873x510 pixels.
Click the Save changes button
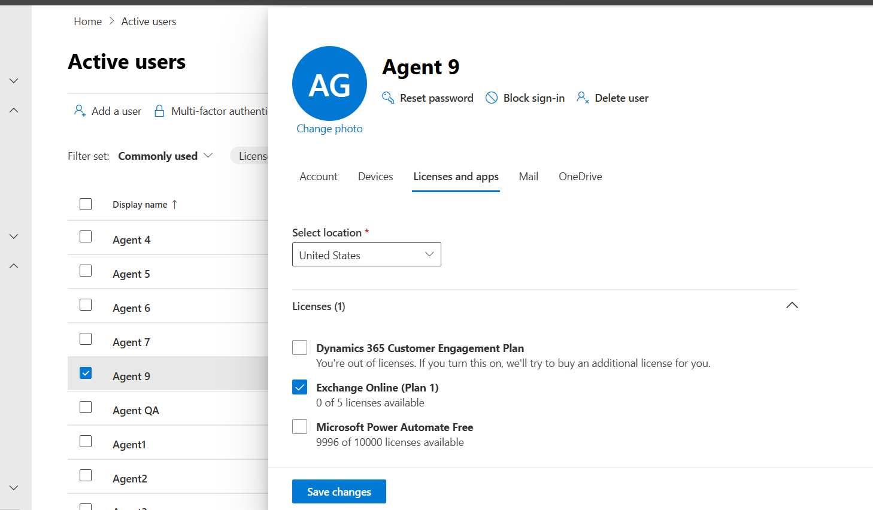coord(339,491)
